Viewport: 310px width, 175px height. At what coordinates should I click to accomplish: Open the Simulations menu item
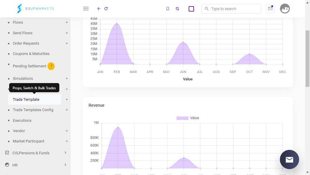tap(23, 79)
